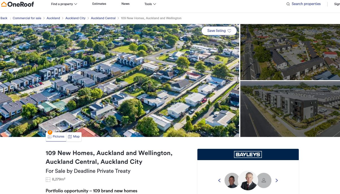Click the heart icon on Save listing
Image resolution: width=340 pixels, height=194 pixels.
[x=229, y=31]
